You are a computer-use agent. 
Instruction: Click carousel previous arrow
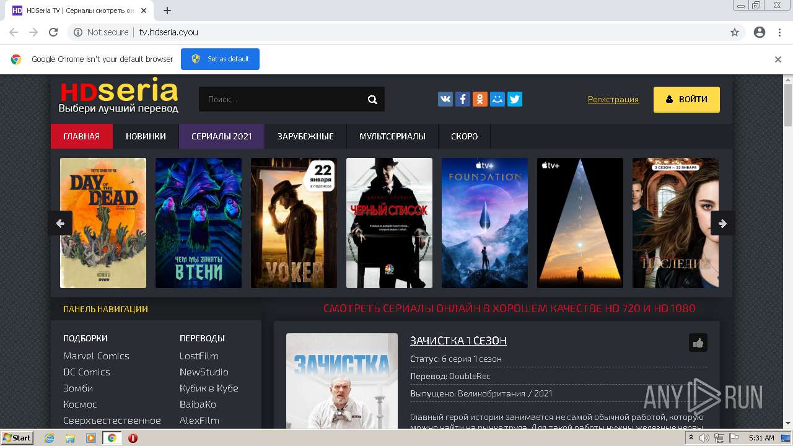coord(60,223)
